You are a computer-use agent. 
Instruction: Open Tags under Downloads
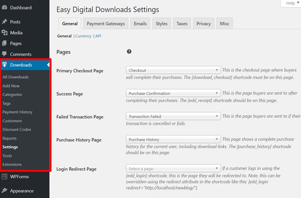click(6, 103)
